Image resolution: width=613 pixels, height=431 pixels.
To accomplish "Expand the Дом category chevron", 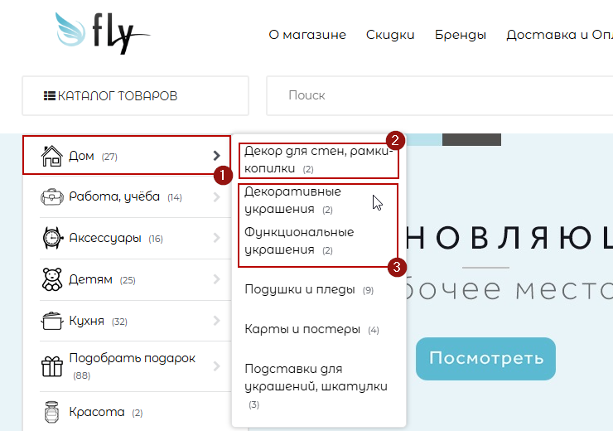I will [x=216, y=155].
